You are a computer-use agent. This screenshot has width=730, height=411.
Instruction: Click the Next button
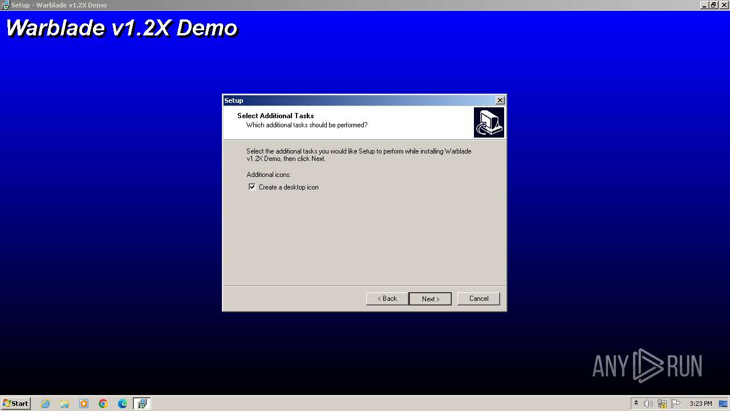[x=430, y=299]
